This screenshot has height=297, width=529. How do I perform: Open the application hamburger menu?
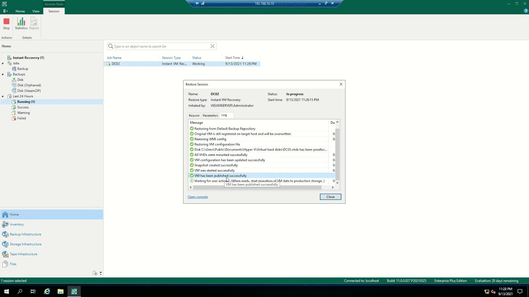(x=5, y=11)
